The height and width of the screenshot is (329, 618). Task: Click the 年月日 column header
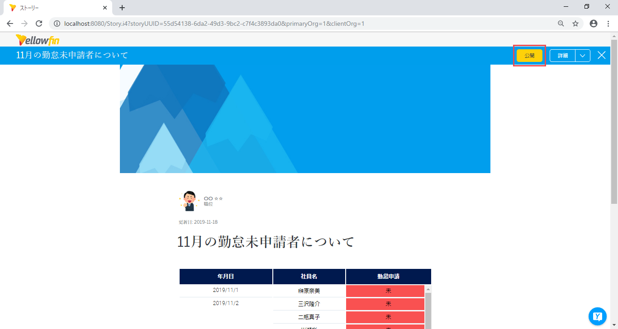click(x=226, y=277)
